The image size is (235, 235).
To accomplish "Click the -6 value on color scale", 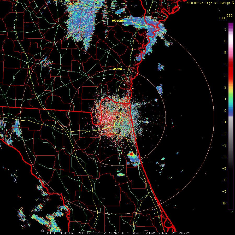I will click(x=224, y=180).
